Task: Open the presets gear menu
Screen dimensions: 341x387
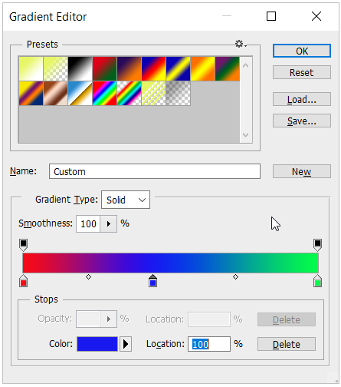Action: pyautogui.click(x=241, y=44)
